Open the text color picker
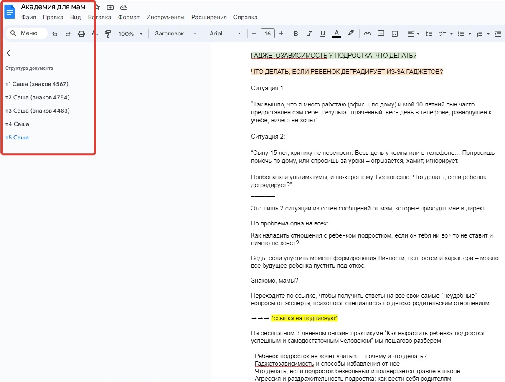This screenshot has width=505, height=382. pos(336,34)
